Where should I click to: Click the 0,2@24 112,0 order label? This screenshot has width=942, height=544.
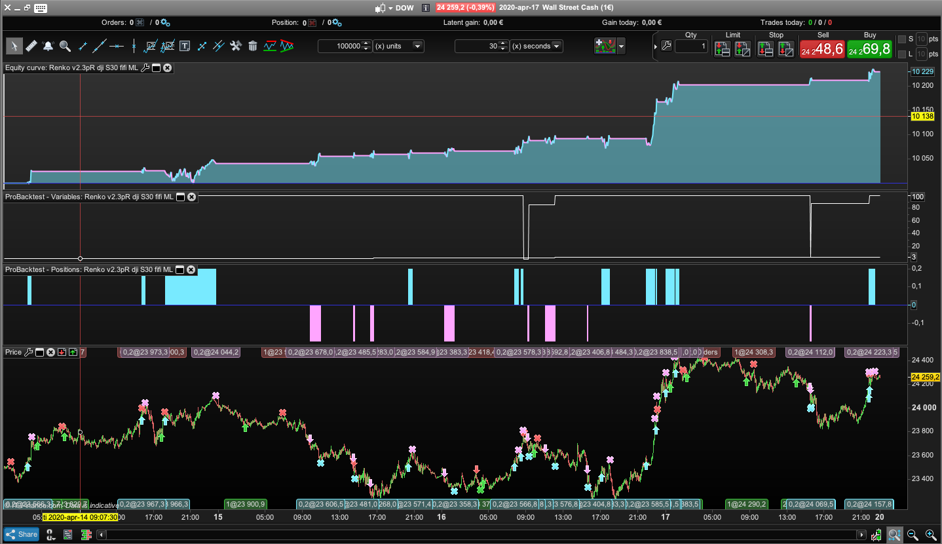click(810, 352)
